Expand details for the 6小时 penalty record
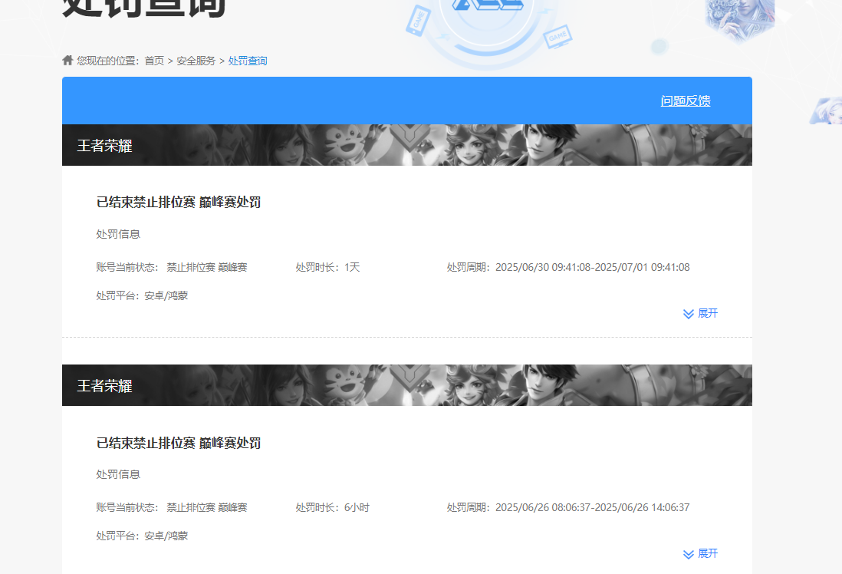 click(700, 553)
